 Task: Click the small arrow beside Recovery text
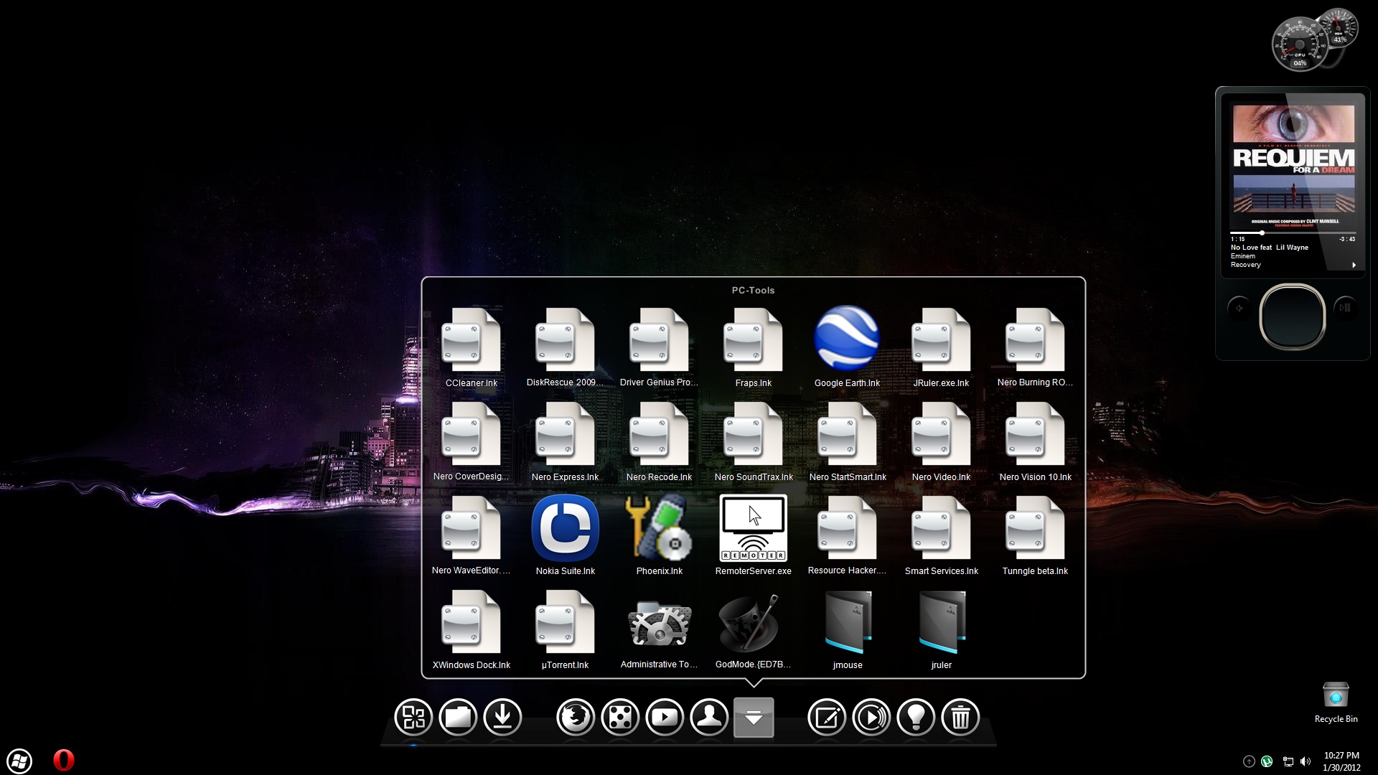[1354, 265]
